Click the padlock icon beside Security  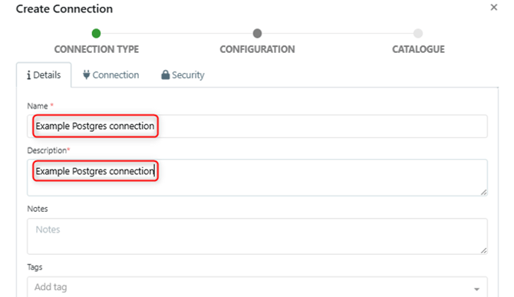(x=165, y=74)
